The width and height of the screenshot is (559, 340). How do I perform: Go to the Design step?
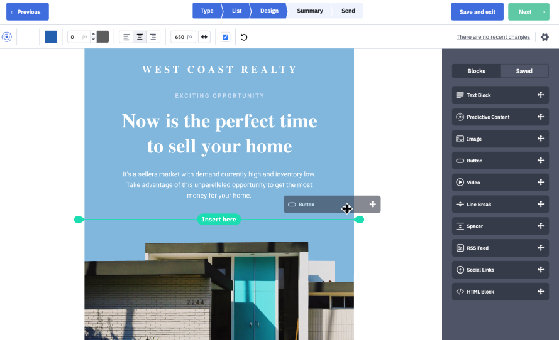(x=269, y=11)
